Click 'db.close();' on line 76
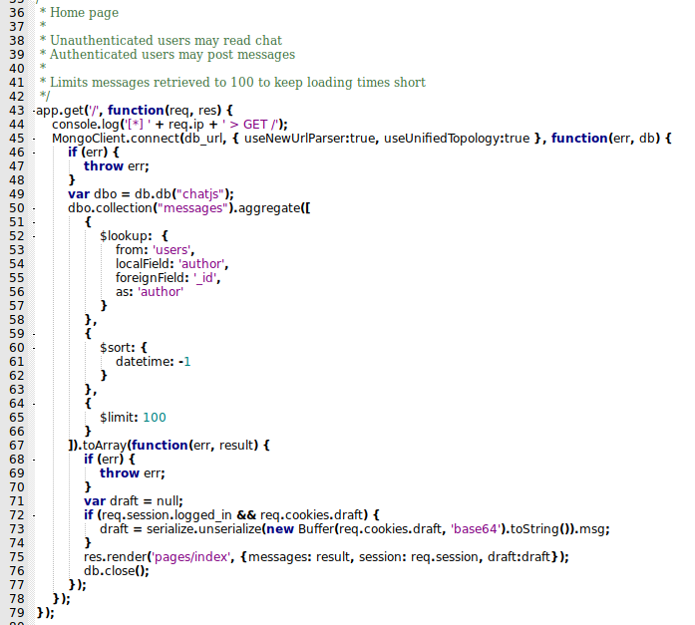 click(117, 571)
